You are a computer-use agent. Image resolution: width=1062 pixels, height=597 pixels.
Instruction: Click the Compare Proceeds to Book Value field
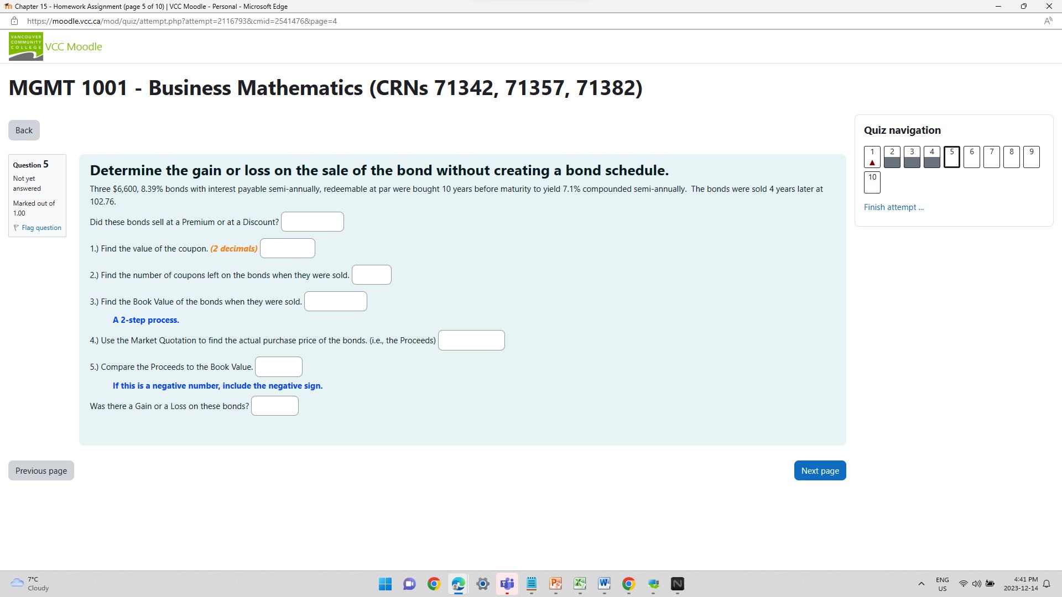279,366
